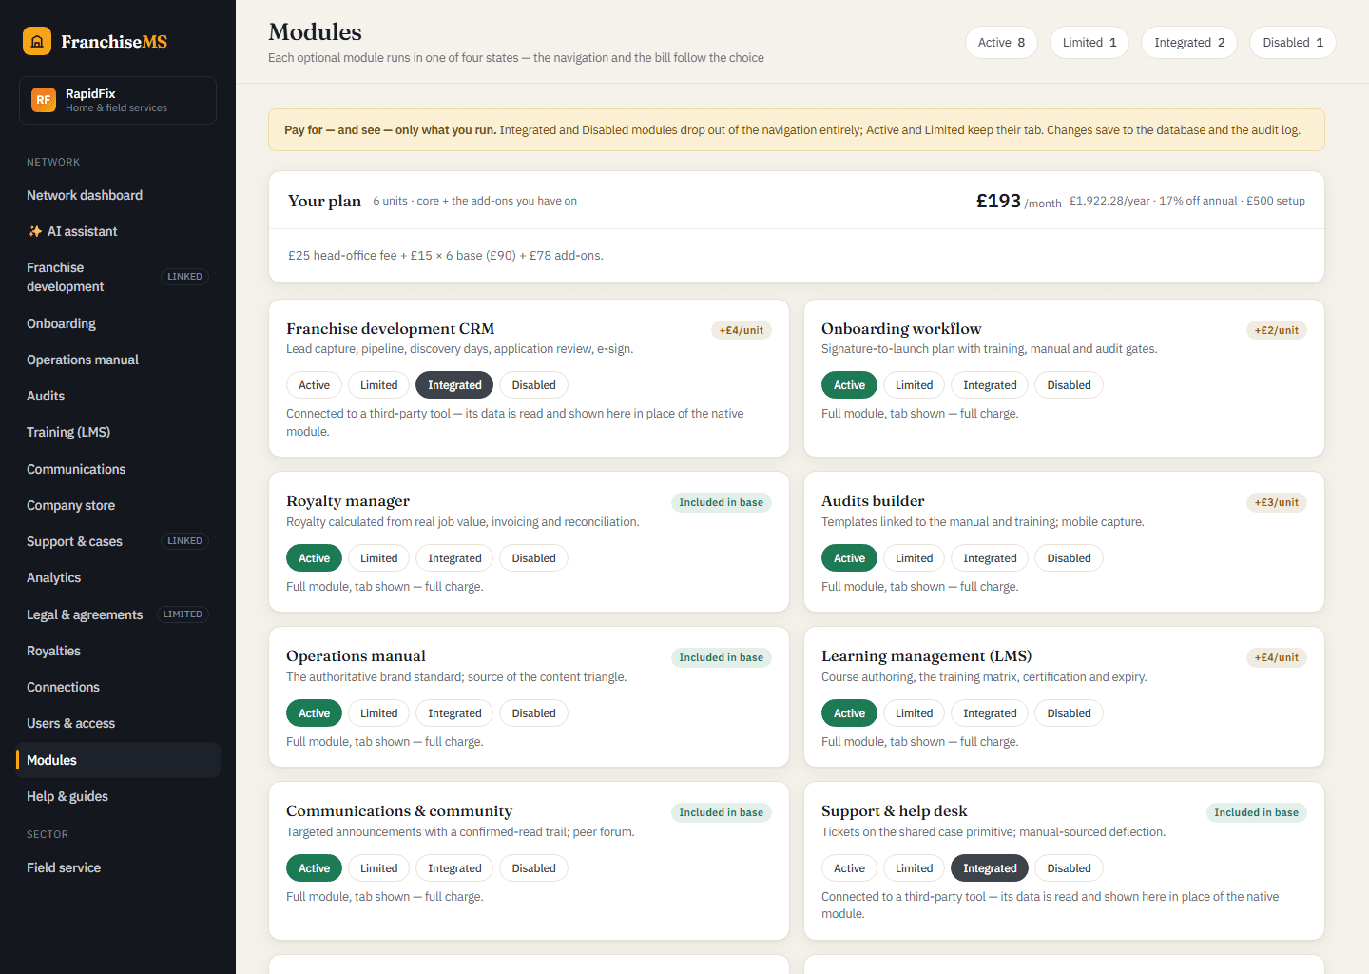Open the Field service sector page
This screenshot has width=1369, height=974.
(118, 867)
